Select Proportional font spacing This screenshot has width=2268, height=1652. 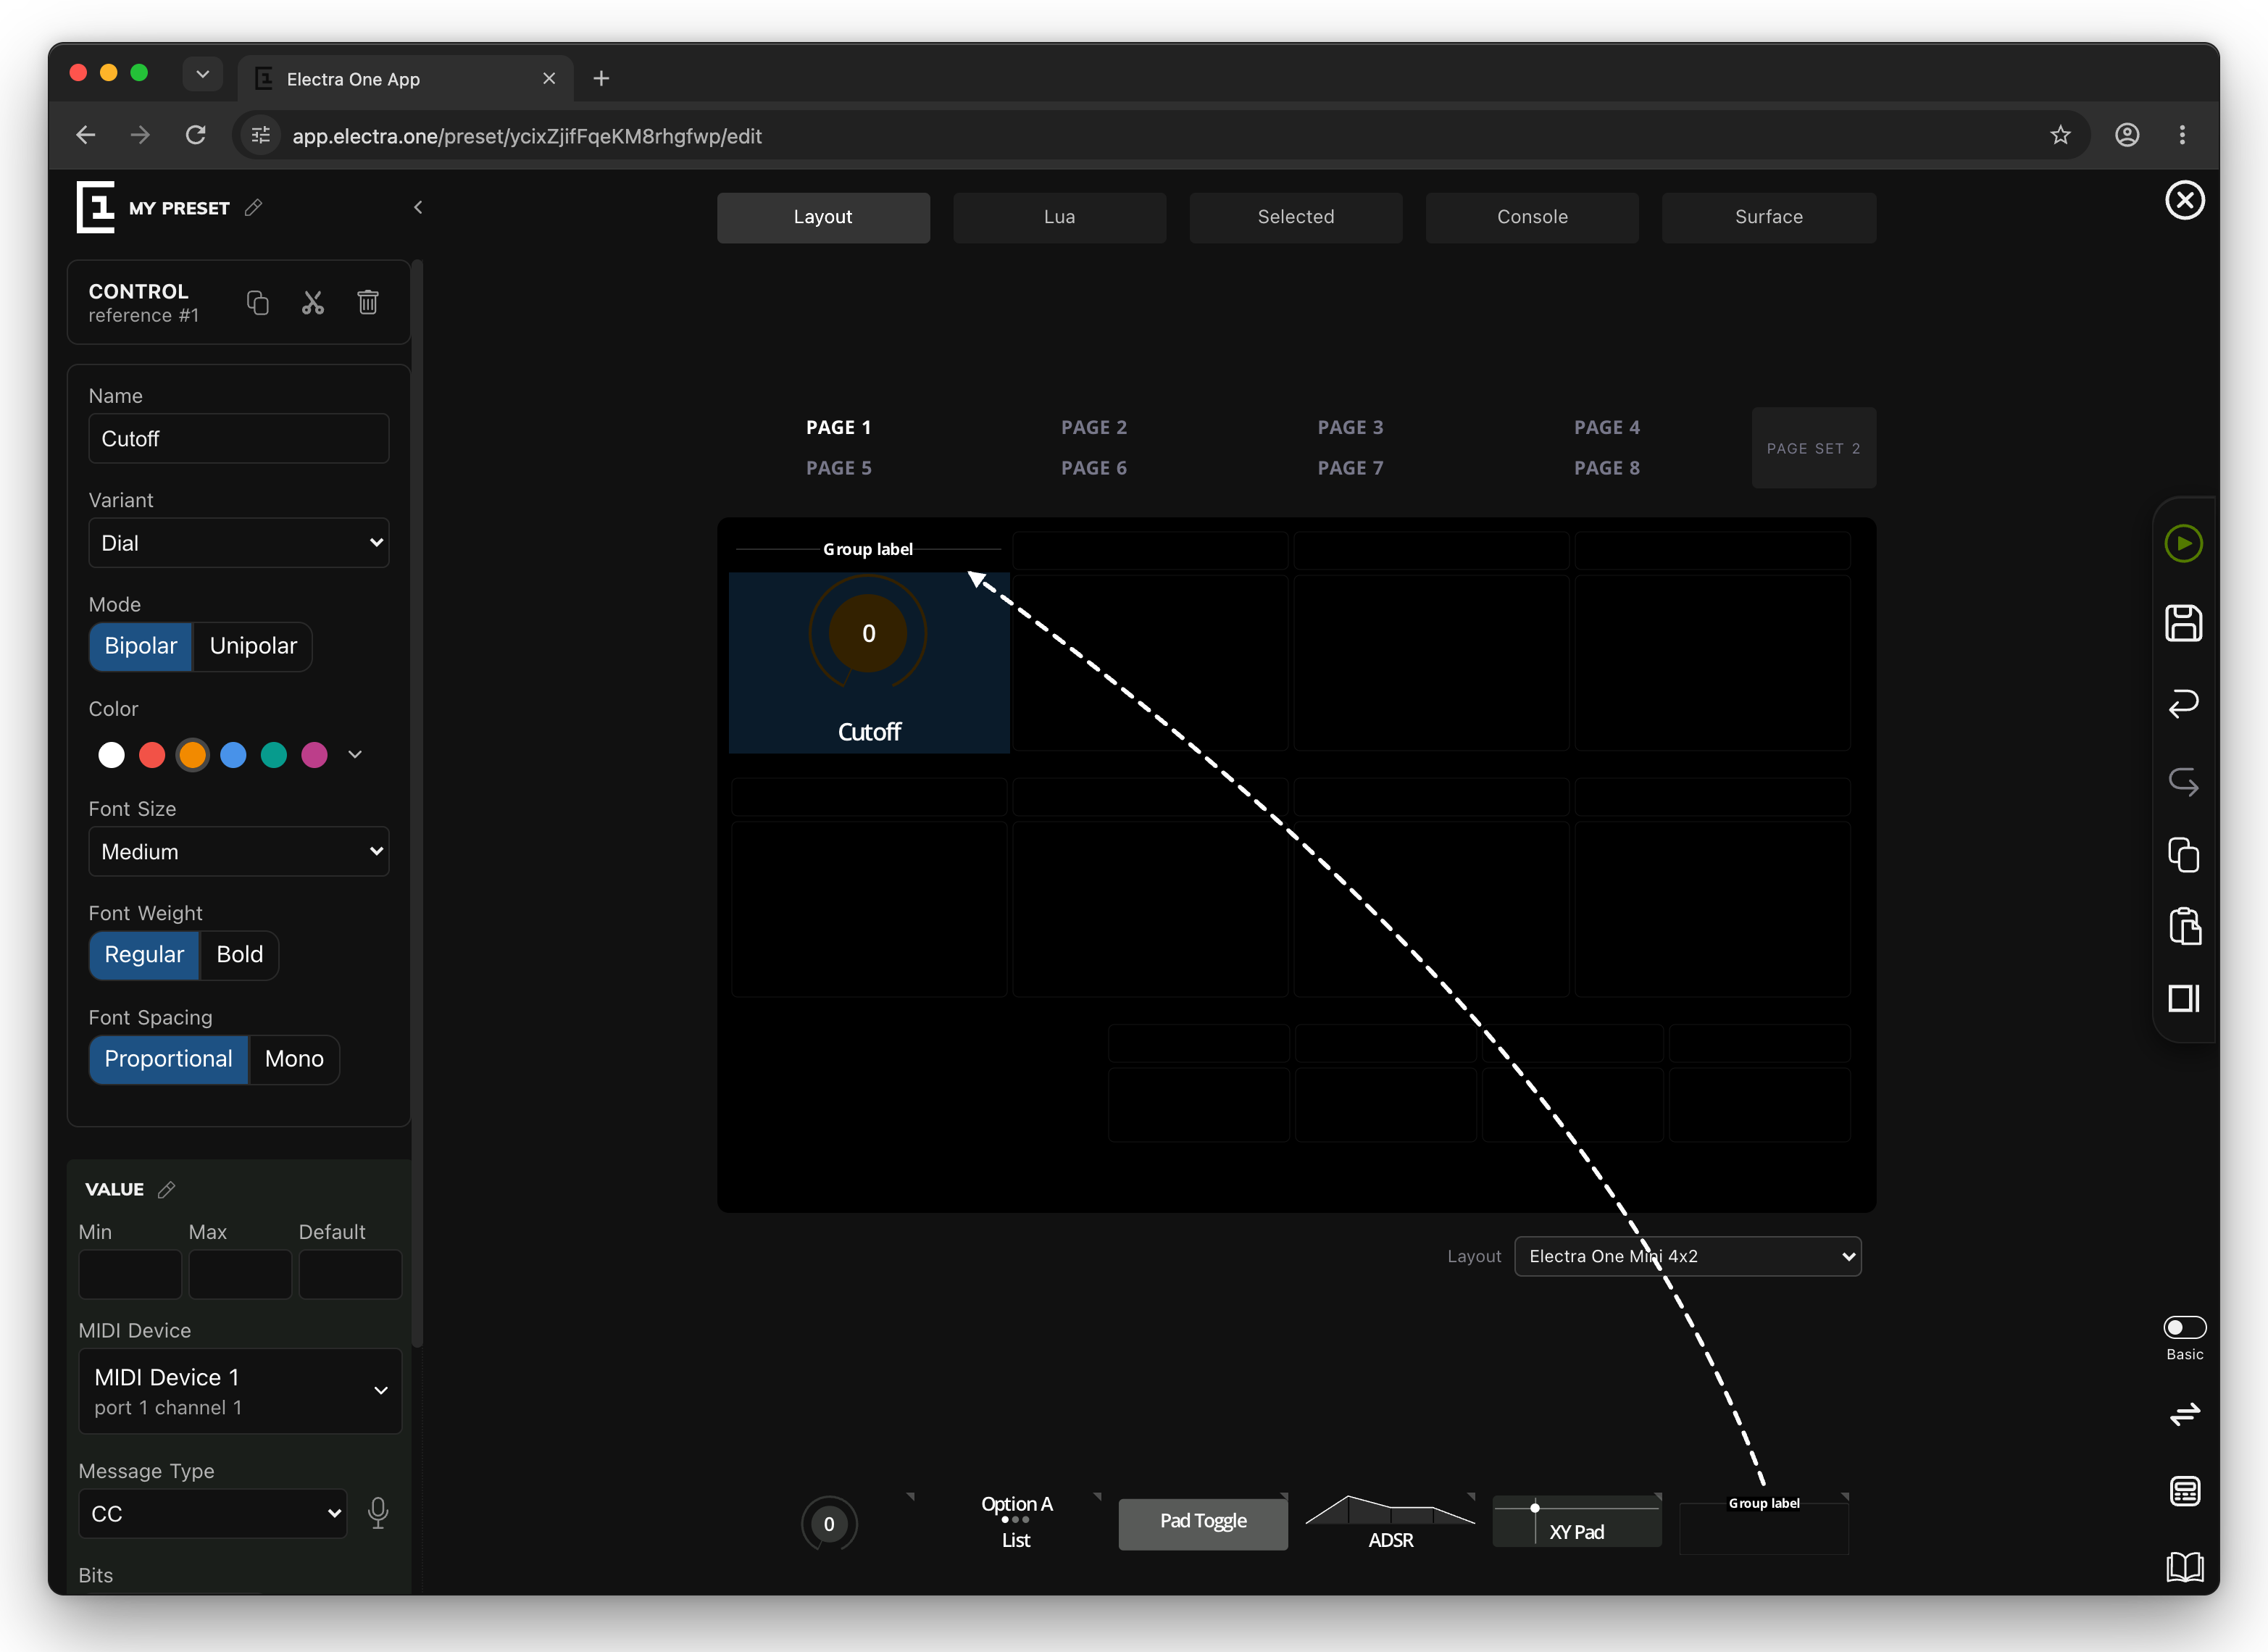168,1059
